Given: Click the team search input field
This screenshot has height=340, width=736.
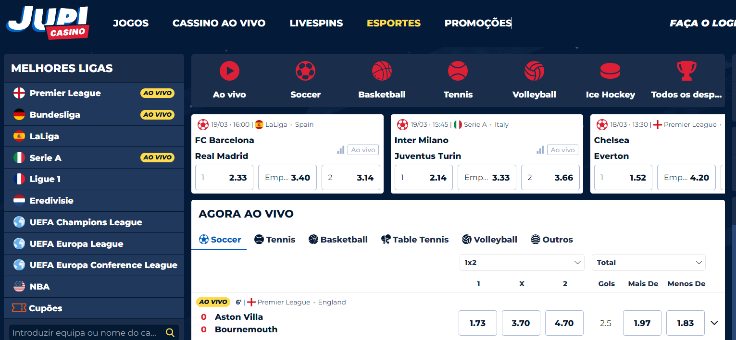Looking at the screenshot, I should pos(87,332).
